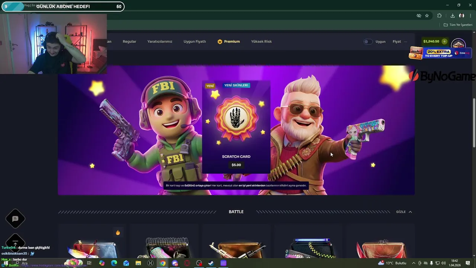Screen dimensions: 476x268
Task: Click the microphone tray icon
Action: (431, 263)
